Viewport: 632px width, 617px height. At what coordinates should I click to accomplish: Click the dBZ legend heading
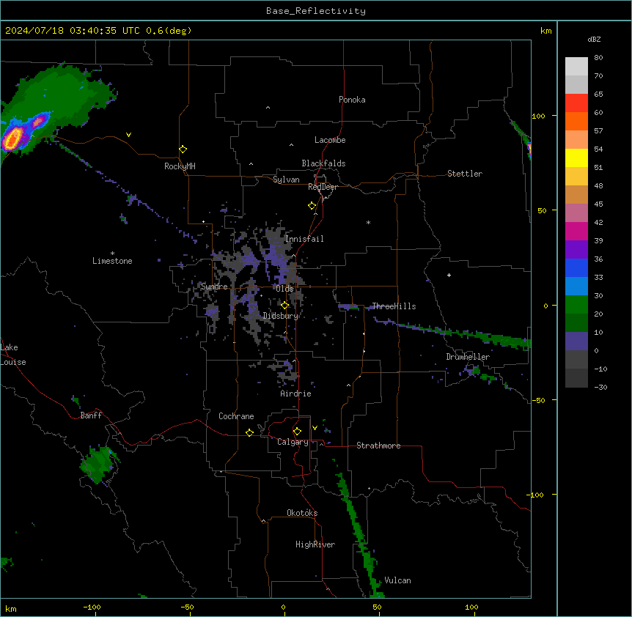[594, 40]
